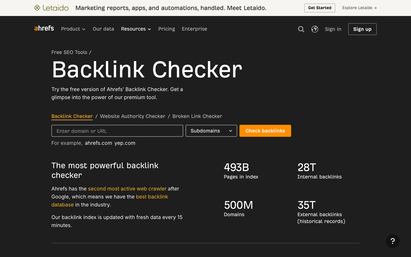This screenshot has width=411, height=257.
Task: Click the 500M domains stat
Action: tap(239, 209)
